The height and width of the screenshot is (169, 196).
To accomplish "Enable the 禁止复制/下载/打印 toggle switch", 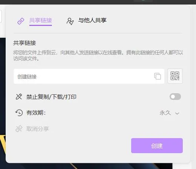I will pyautogui.click(x=175, y=97).
